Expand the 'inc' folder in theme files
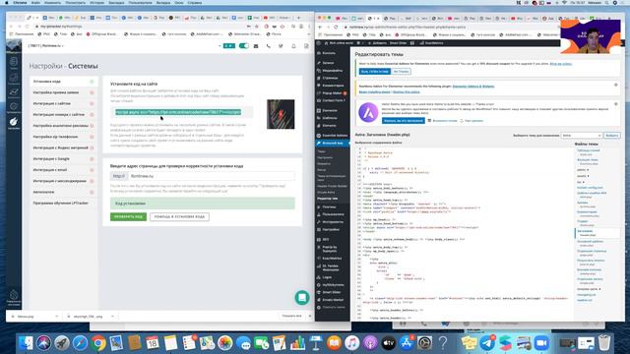 [x=580, y=182]
